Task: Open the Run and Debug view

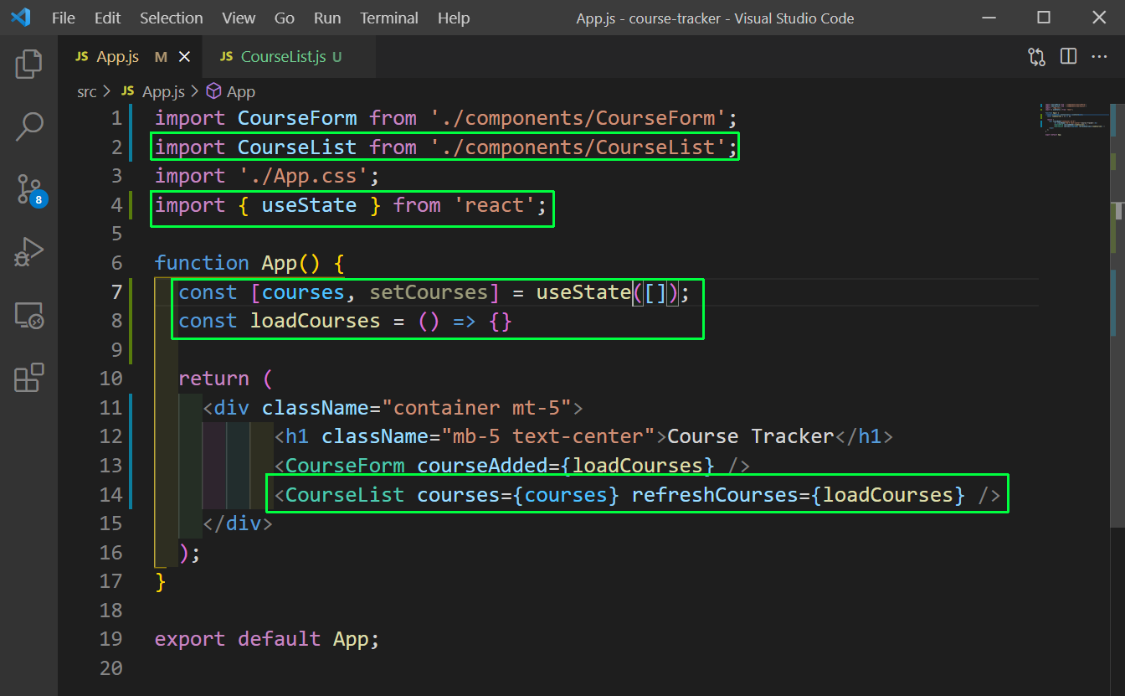Action: (x=28, y=252)
